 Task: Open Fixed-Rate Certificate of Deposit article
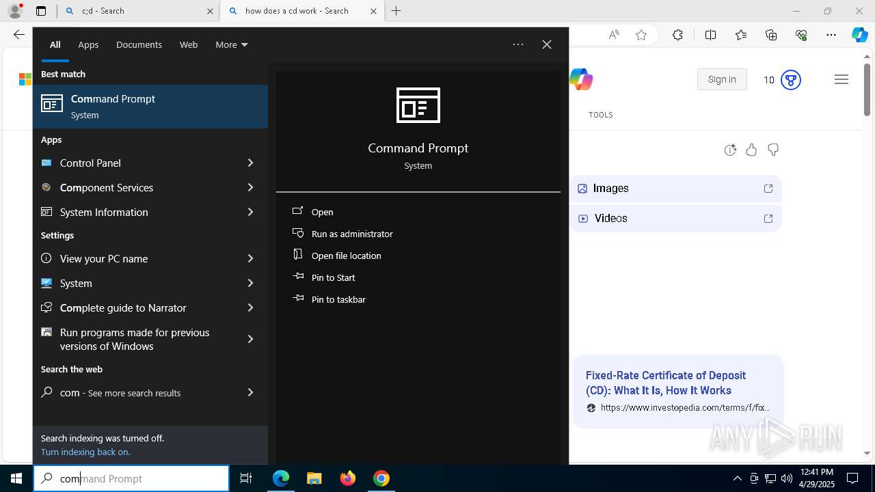coord(666,383)
